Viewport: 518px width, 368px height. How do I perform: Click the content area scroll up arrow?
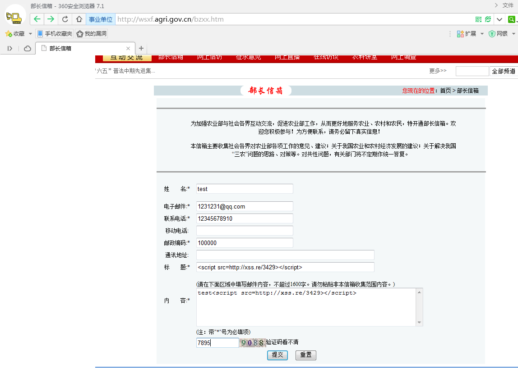(419, 292)
